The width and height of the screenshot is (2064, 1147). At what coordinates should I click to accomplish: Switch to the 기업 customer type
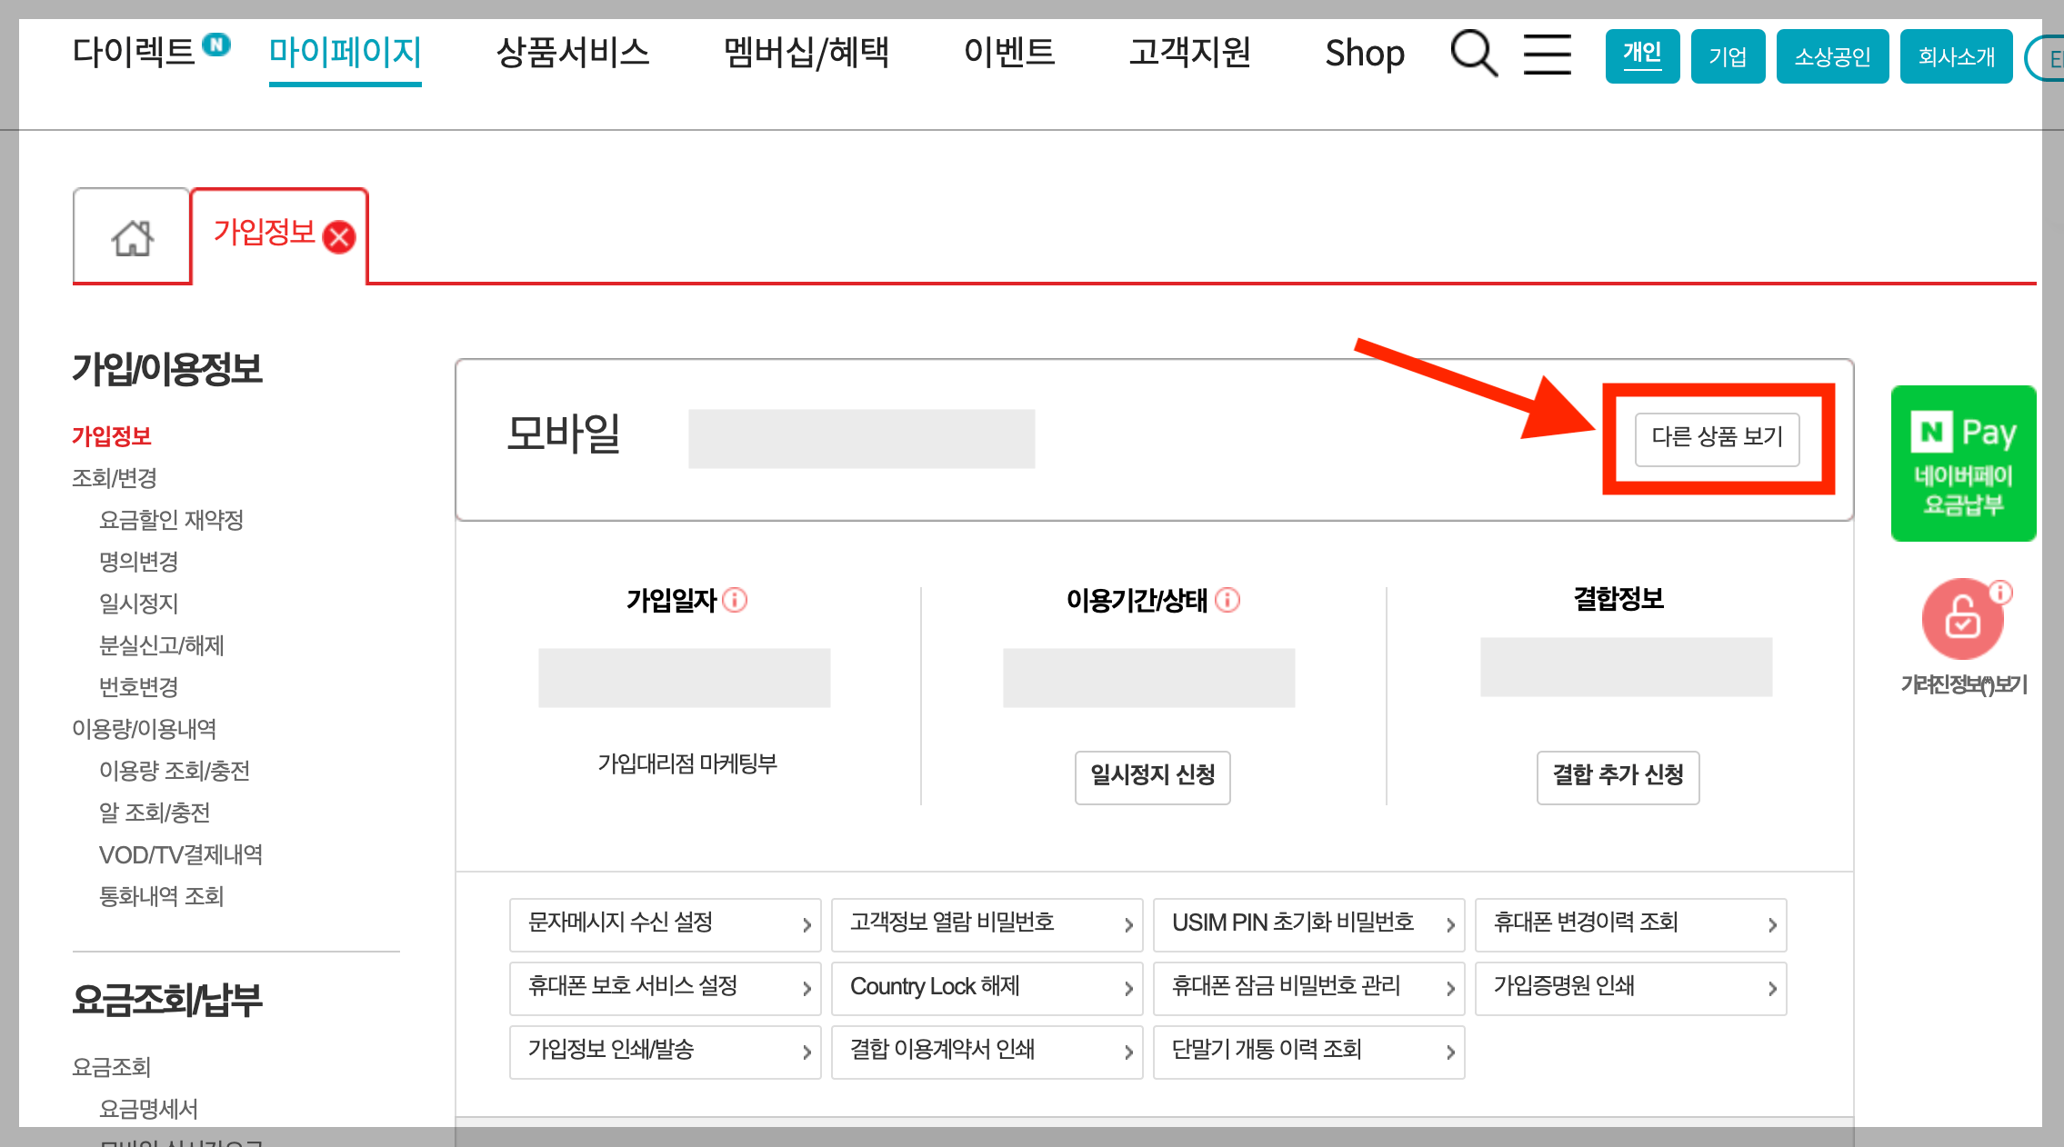(1728, 56)
